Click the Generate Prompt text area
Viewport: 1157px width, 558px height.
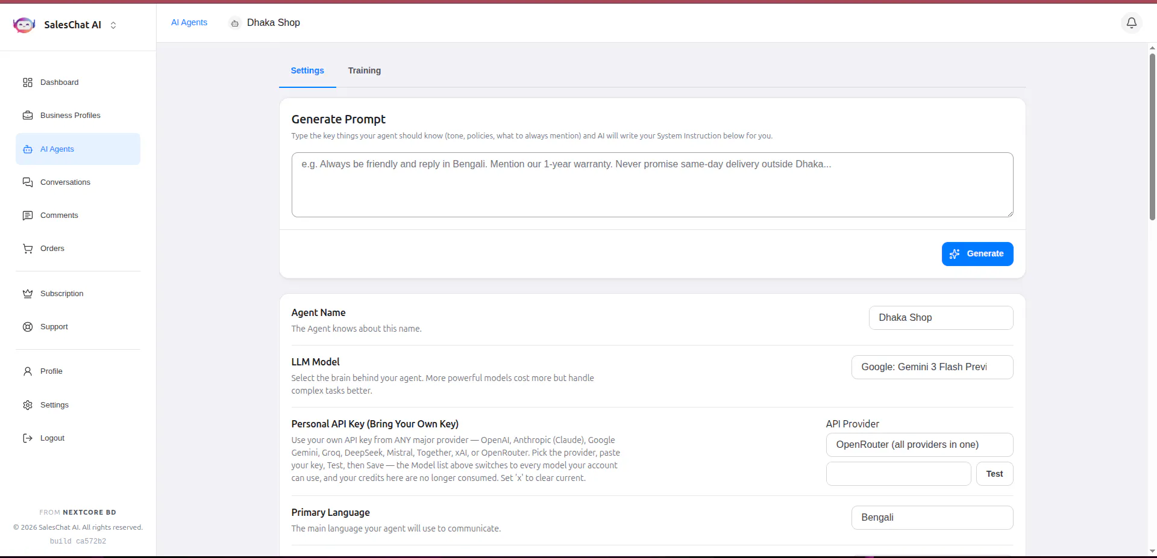tap(652, 185)
